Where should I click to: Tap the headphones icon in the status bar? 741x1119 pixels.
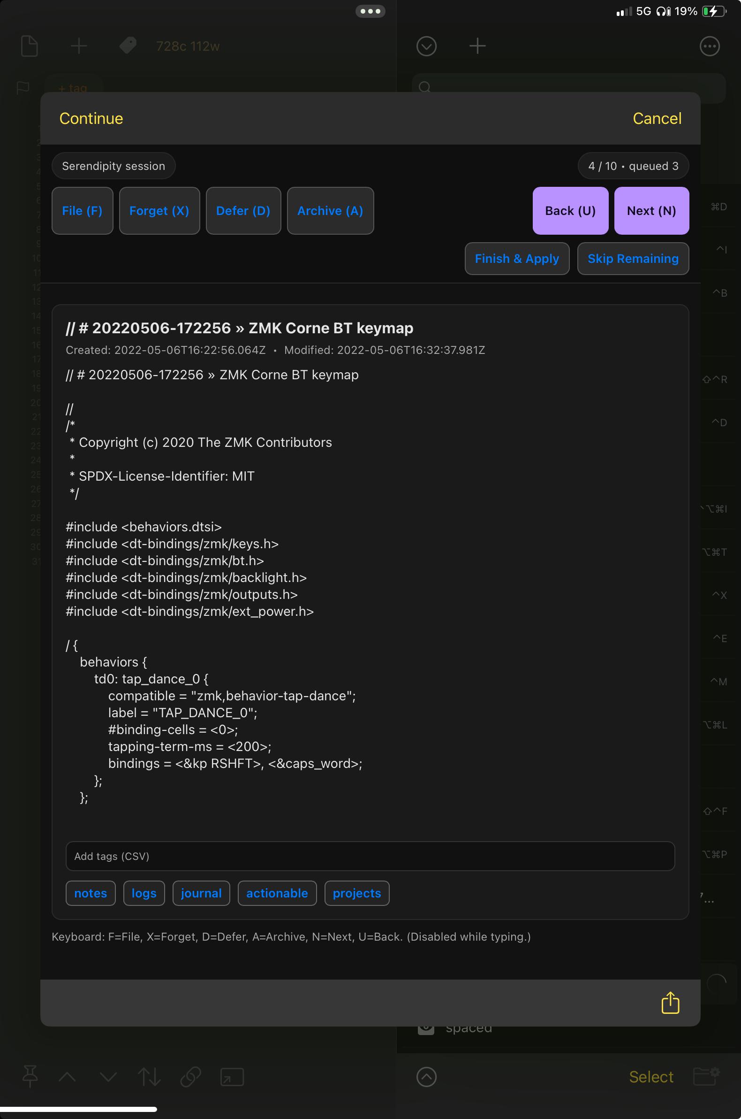tap(663, 11)
